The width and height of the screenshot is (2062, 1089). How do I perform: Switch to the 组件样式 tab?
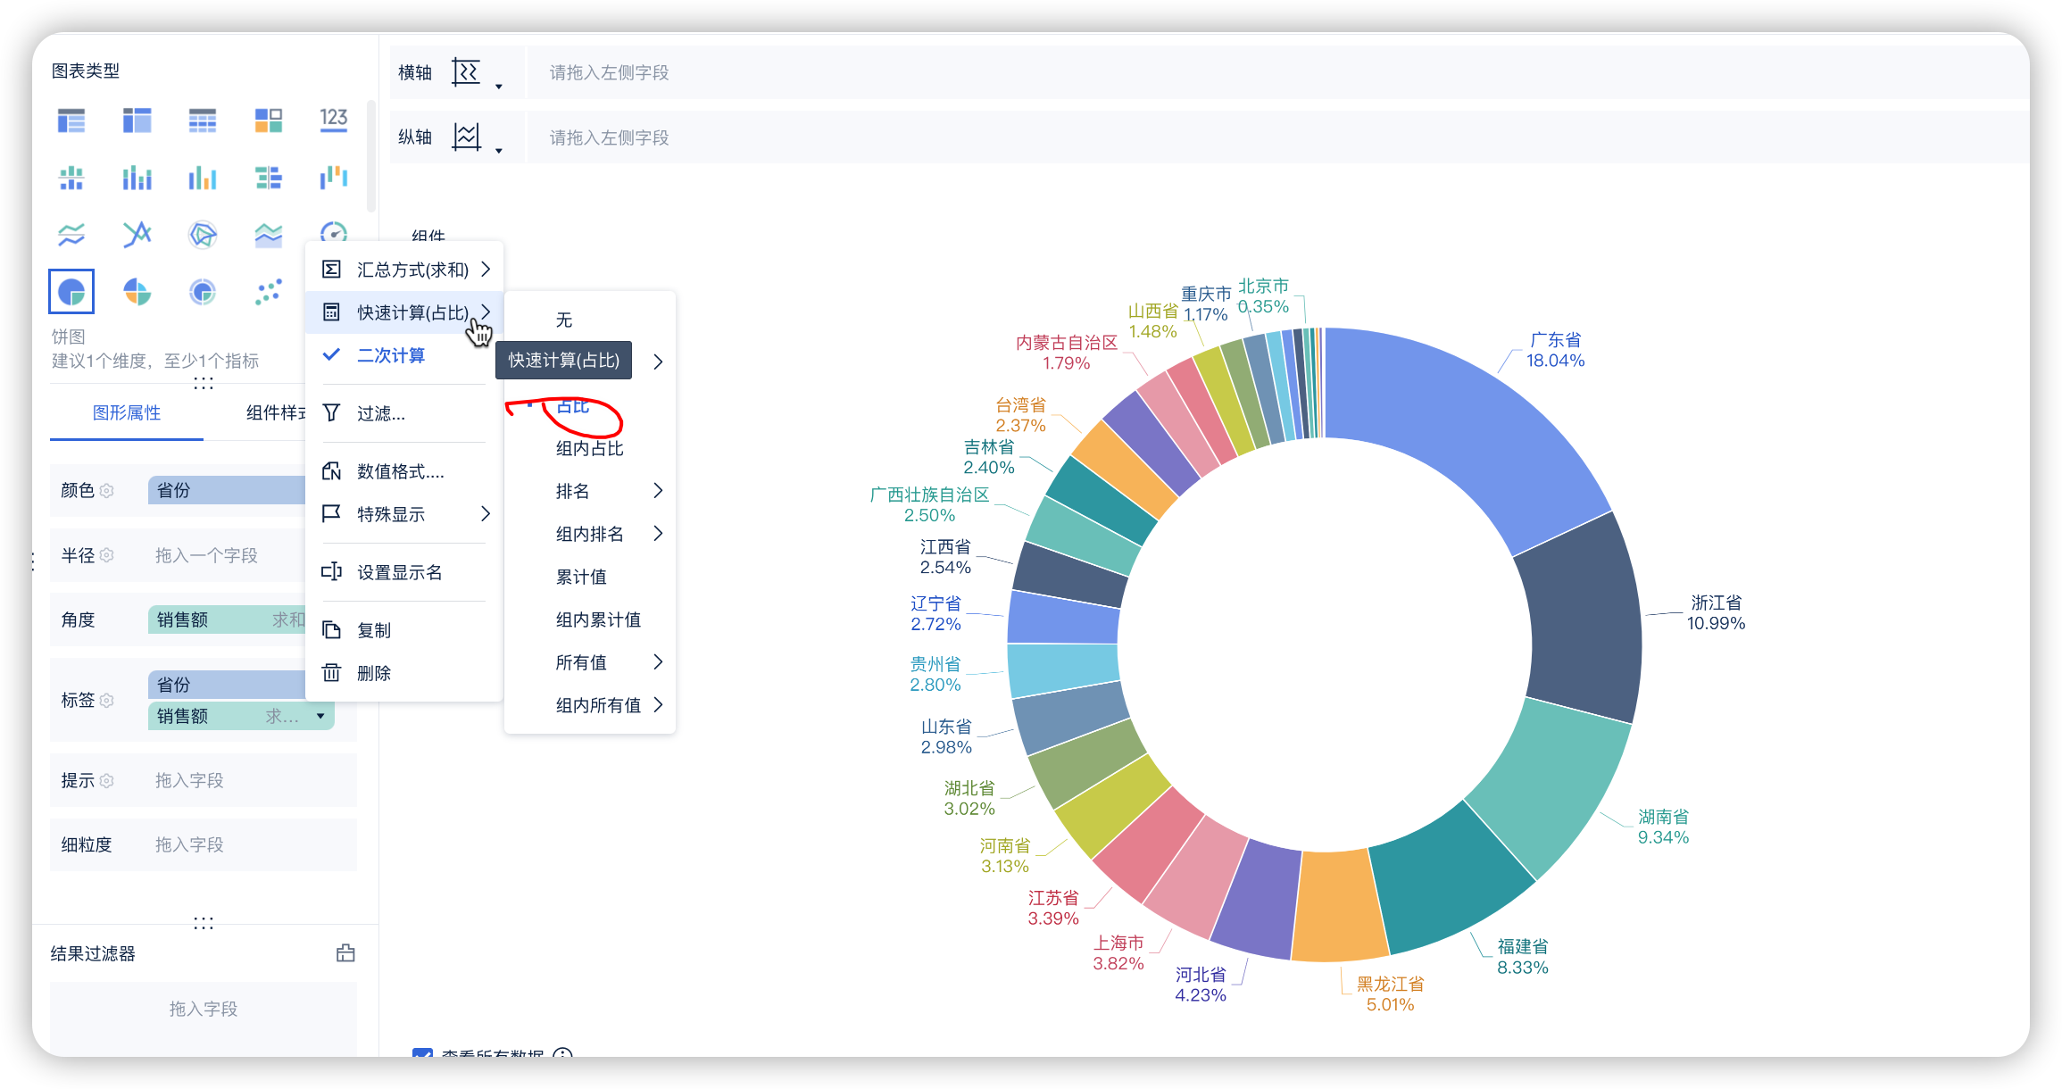(x=276, y=413)
